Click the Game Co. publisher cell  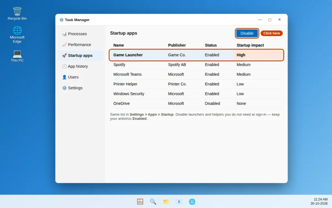click(x=177, y=55)
